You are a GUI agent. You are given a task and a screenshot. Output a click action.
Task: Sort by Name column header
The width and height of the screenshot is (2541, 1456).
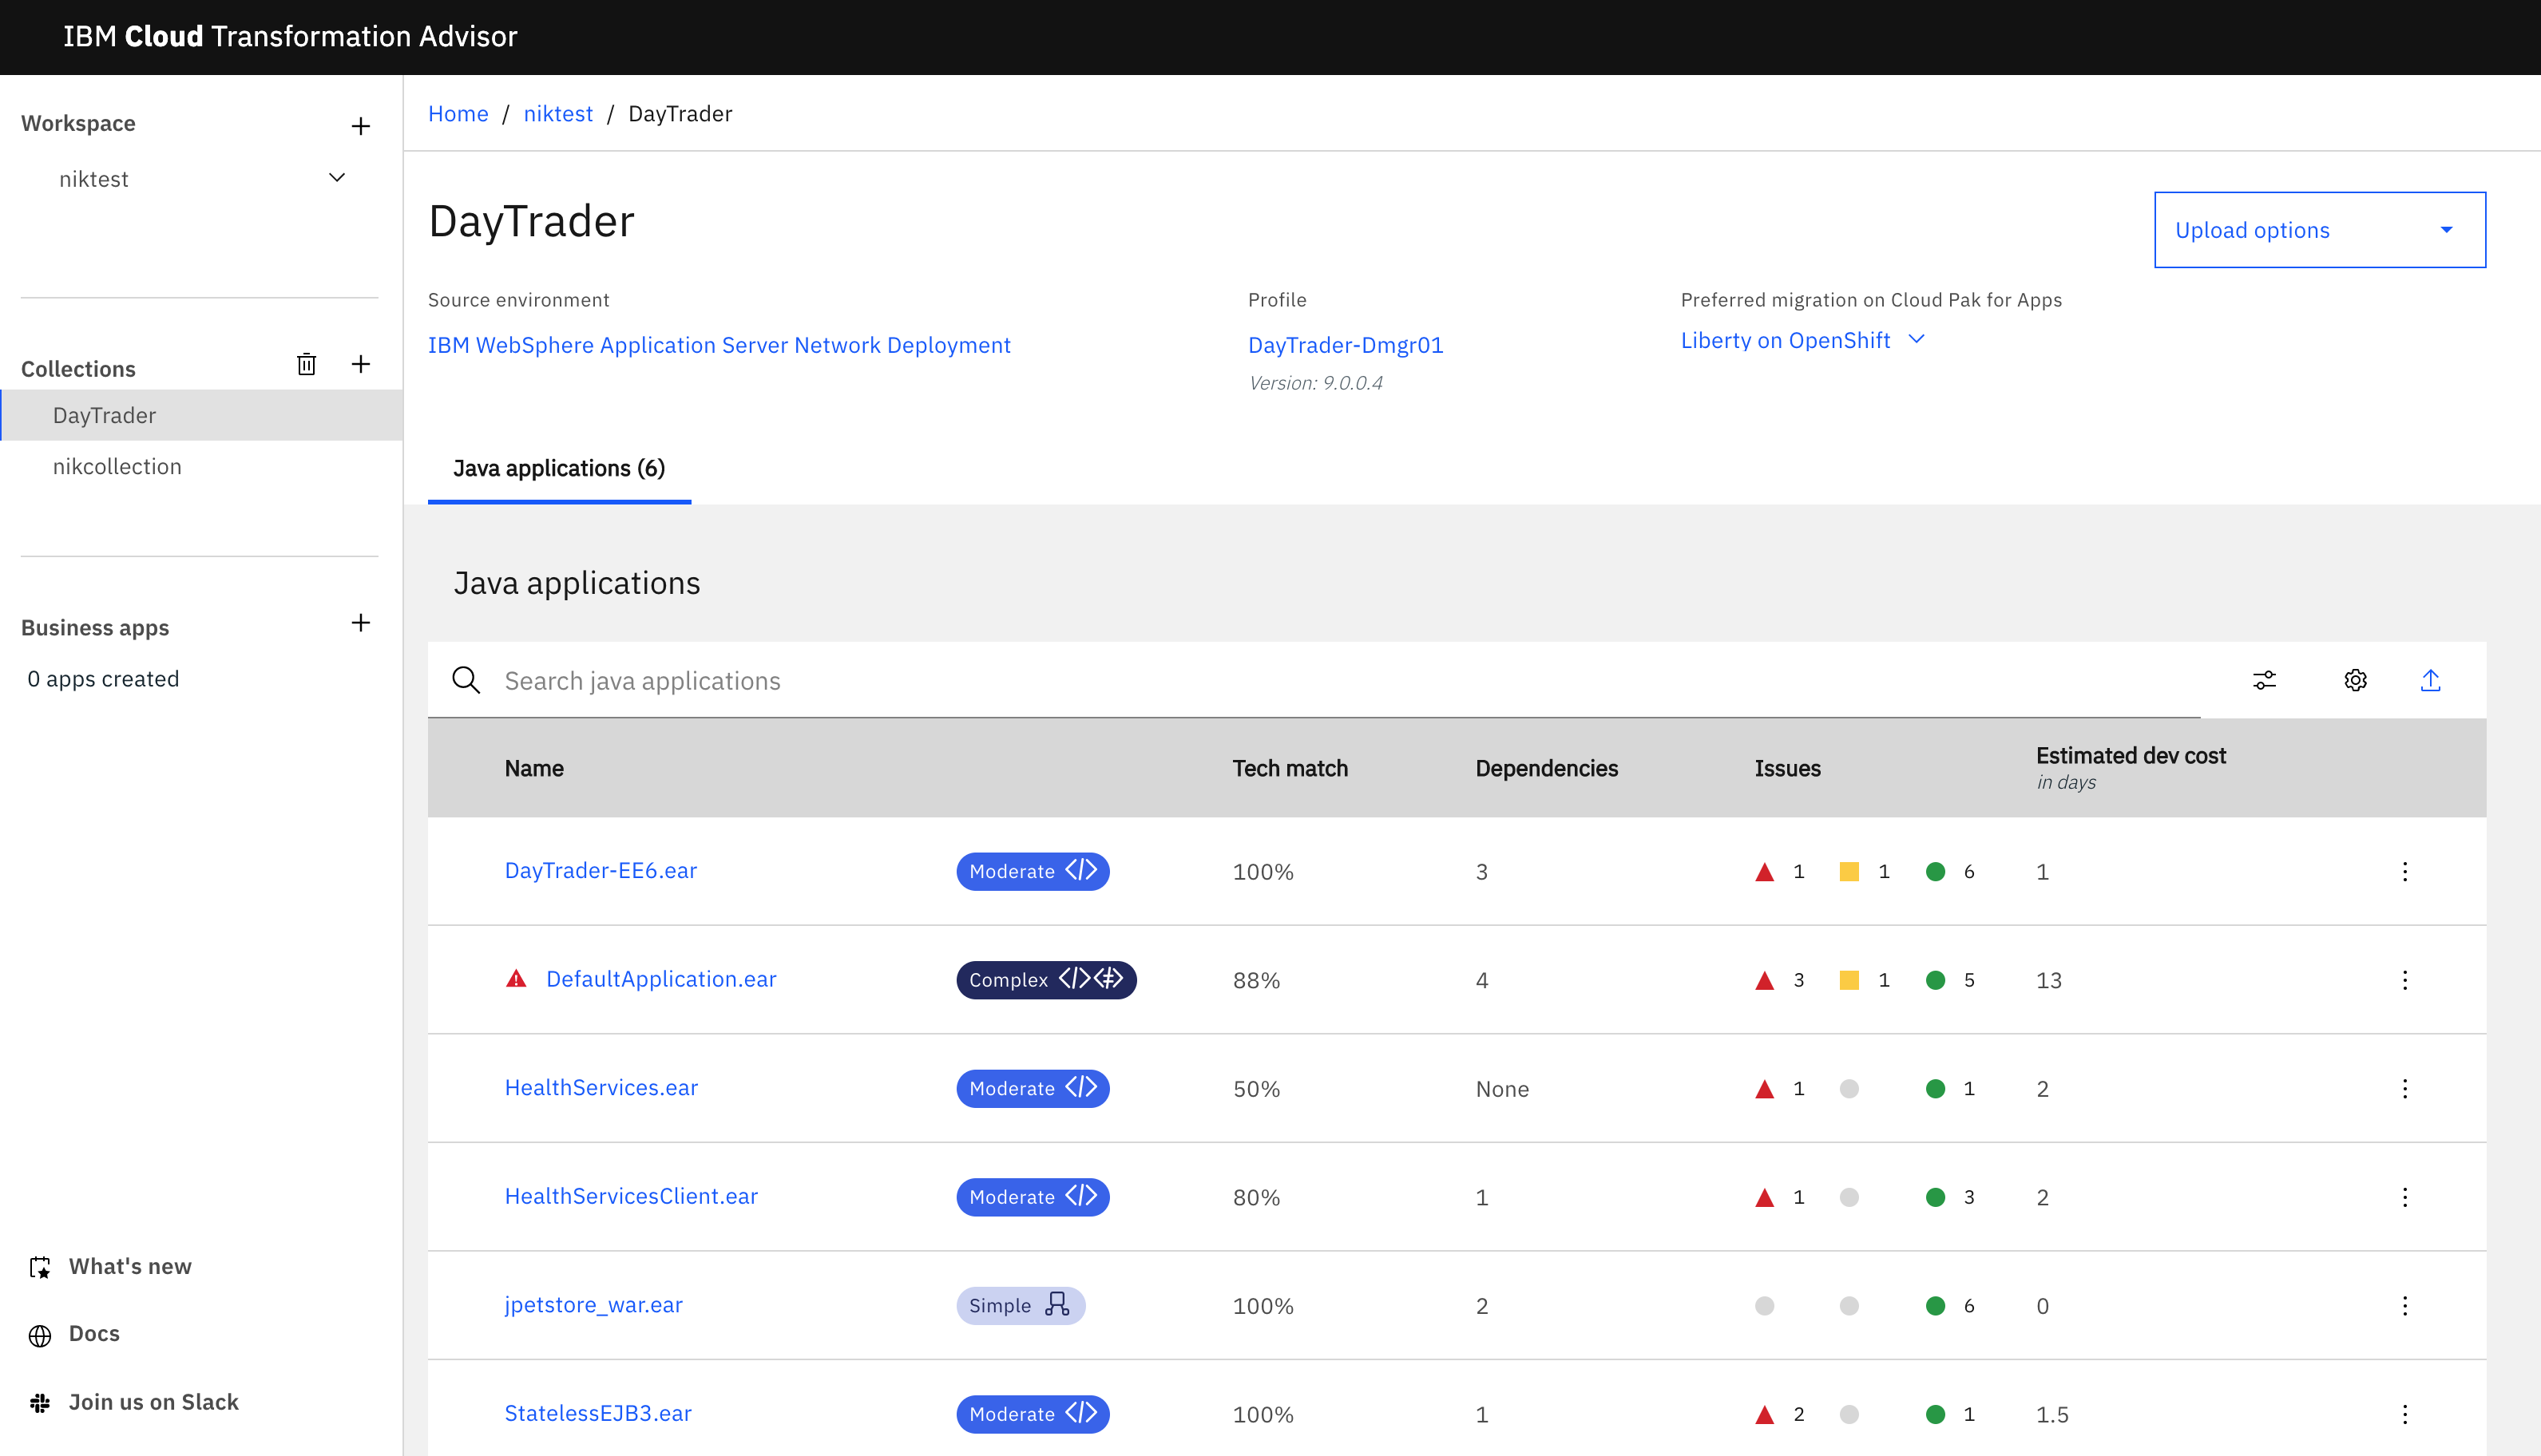[x=534, y=768]
